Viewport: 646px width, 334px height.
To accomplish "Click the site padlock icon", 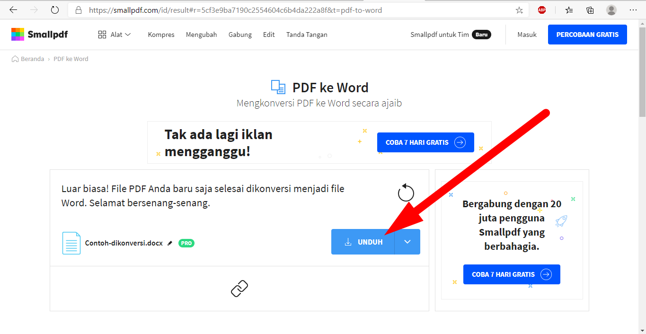I will (x=80, y=10).
